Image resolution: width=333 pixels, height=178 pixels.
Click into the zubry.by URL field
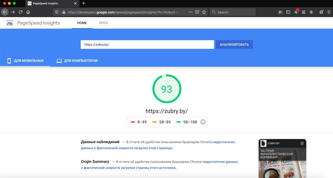pyautogui.click(x=147, y=44)
